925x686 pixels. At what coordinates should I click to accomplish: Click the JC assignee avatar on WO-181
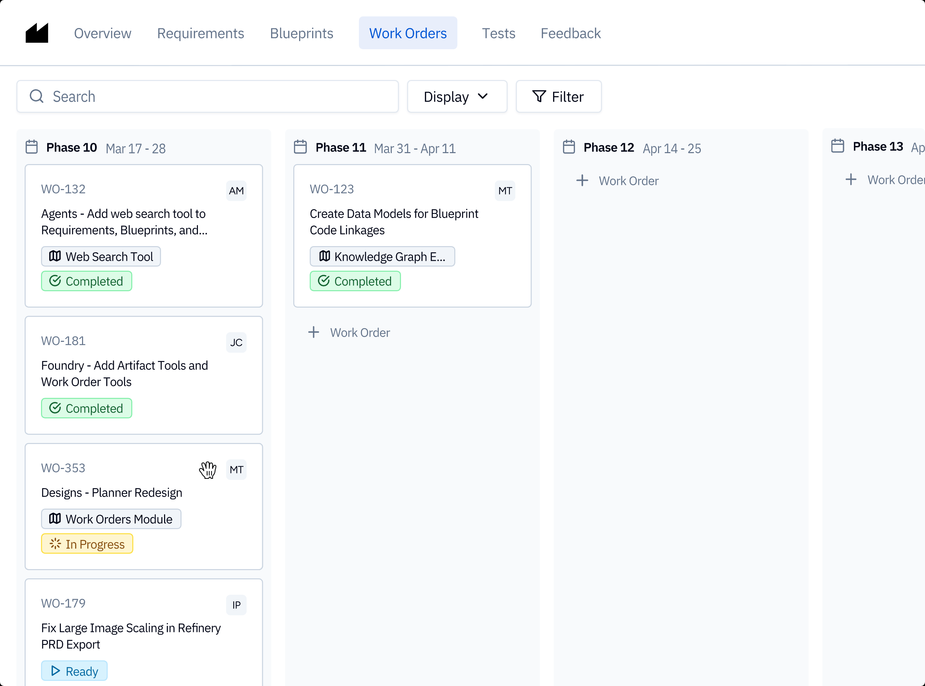[236, 342]
